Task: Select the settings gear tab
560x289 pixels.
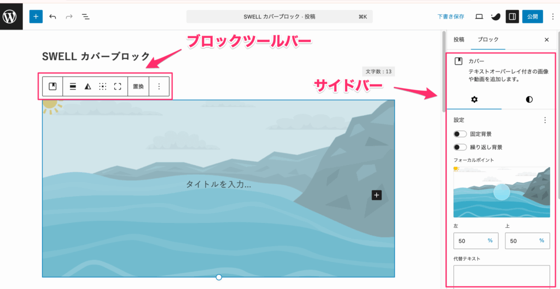Action: point(474,99)
